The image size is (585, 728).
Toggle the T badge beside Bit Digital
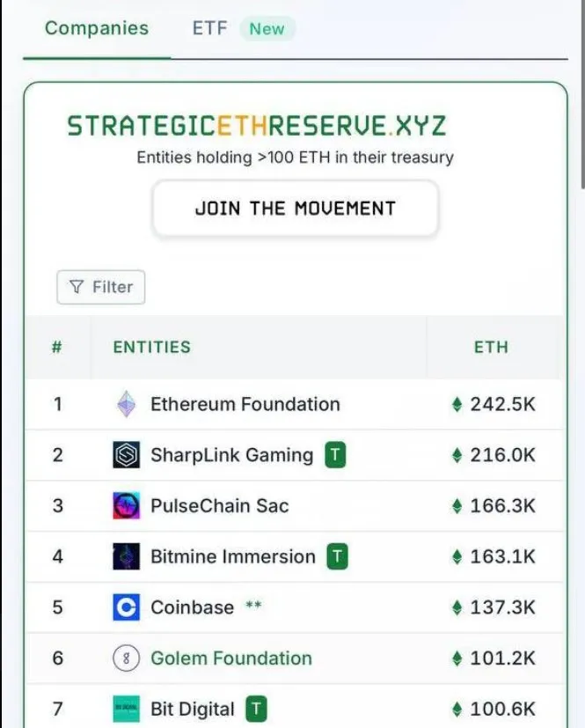(255, 709)
